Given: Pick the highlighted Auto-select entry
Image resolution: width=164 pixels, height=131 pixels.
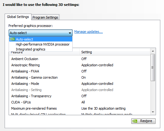Looking at the screenshot, I should (41, 39).
